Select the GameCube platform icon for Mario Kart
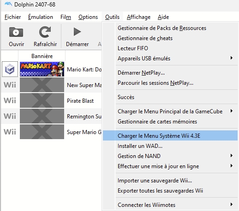 (10, 69)
